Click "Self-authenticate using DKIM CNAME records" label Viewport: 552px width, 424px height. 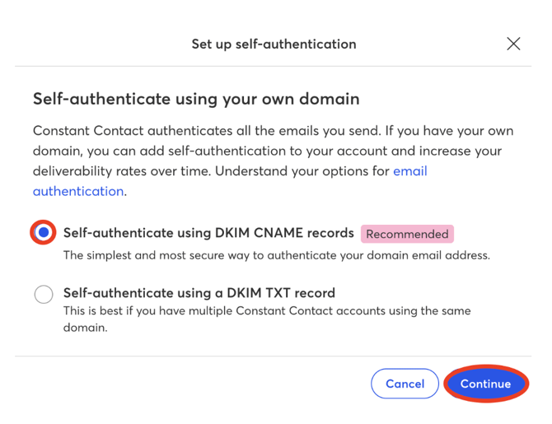coord(208,233)
